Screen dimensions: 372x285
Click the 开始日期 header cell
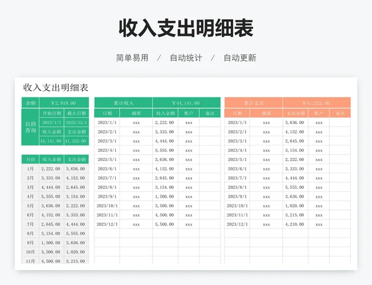[x=51, y=113]
